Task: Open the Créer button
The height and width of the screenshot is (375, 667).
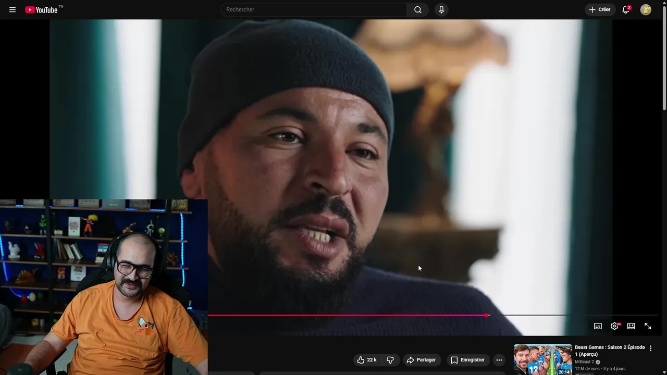Action: [599, 9]
